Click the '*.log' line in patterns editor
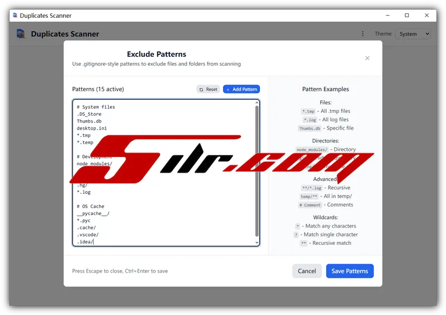Image resolution: width=446 pixels, height=315 pixels. [x=84, y=193]
